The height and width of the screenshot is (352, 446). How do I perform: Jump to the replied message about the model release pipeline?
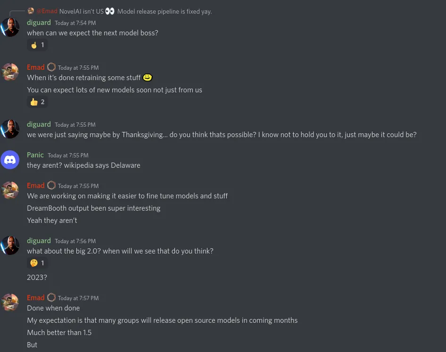point(165,11)
